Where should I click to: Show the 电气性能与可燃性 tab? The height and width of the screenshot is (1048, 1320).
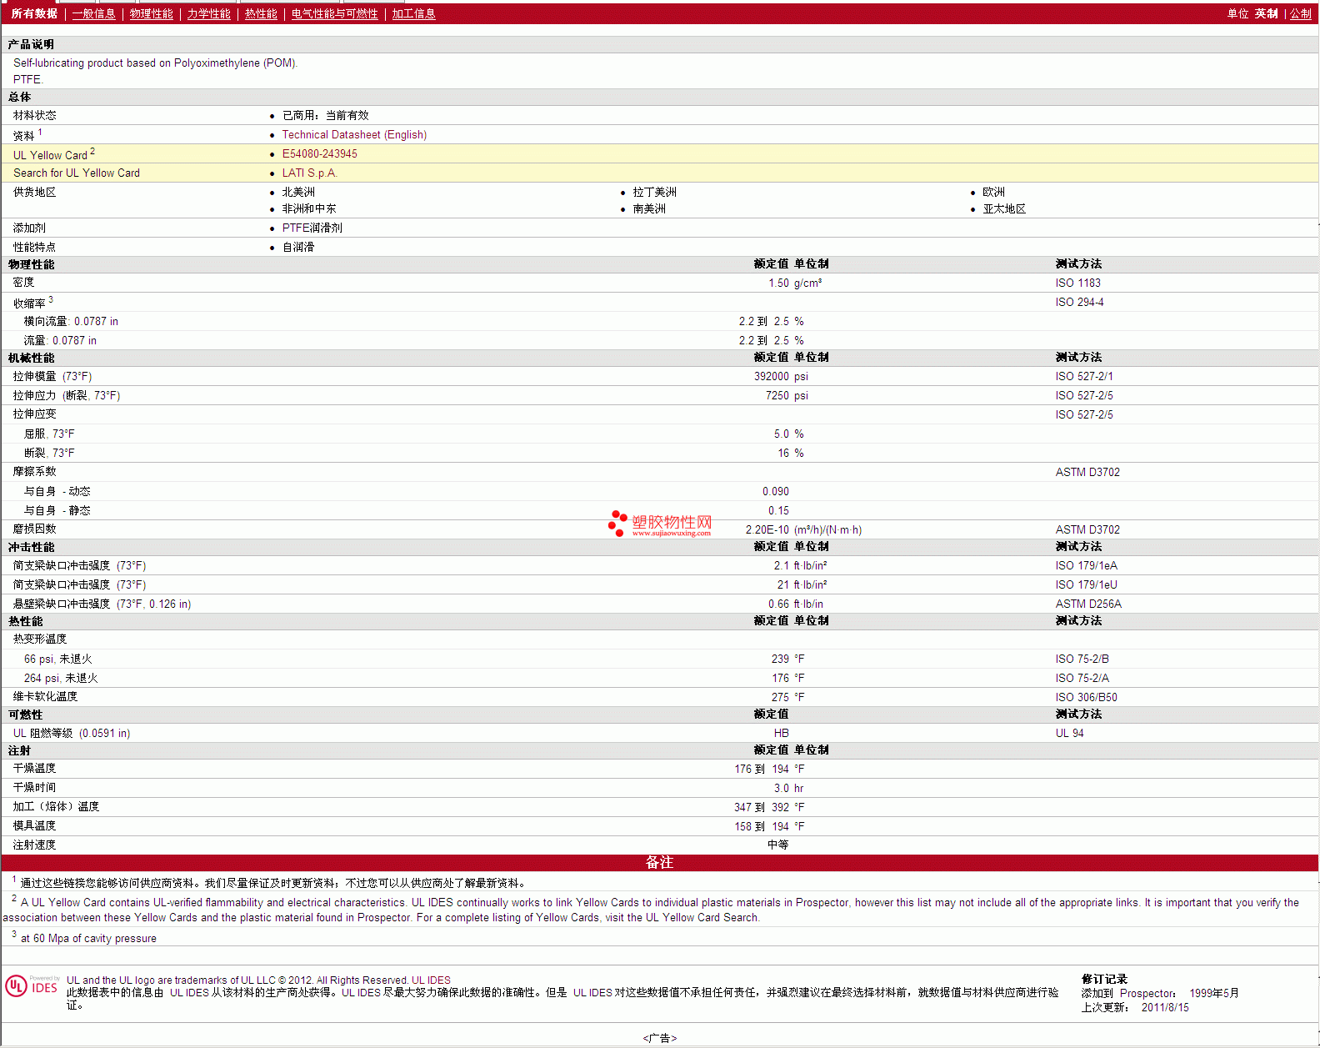click(x=334, y=14)
